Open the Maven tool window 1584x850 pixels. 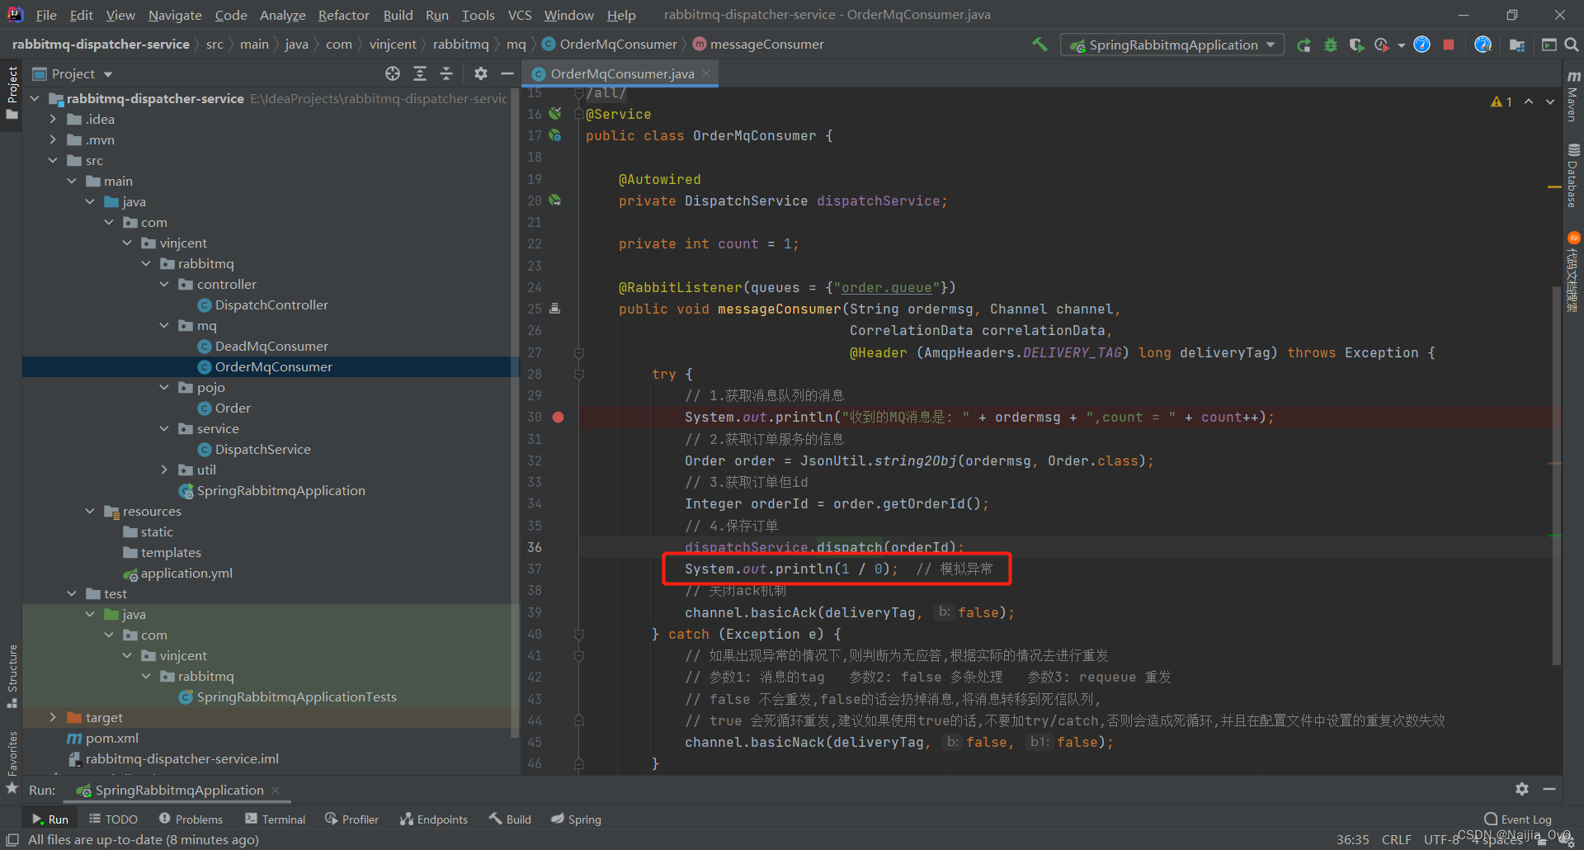pos(1573,95)
